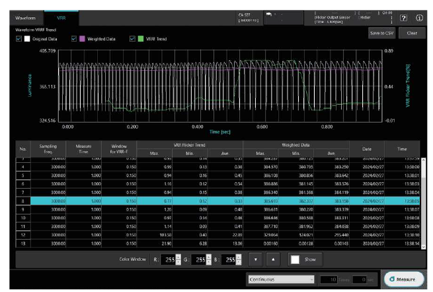This screenshot has width=433, height=292.
Task: Click the Time column header
Action: point(402,149)
